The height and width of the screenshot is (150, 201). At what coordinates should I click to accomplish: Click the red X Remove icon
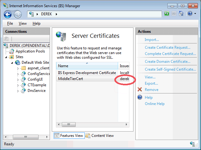click(x=140, y=89)
